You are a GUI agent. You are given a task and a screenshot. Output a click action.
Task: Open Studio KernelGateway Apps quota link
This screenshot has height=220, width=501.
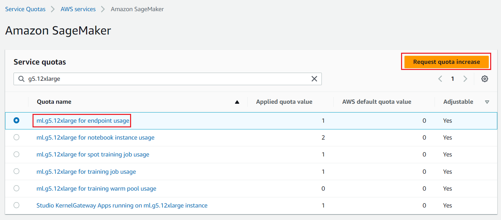pos(122,205)
